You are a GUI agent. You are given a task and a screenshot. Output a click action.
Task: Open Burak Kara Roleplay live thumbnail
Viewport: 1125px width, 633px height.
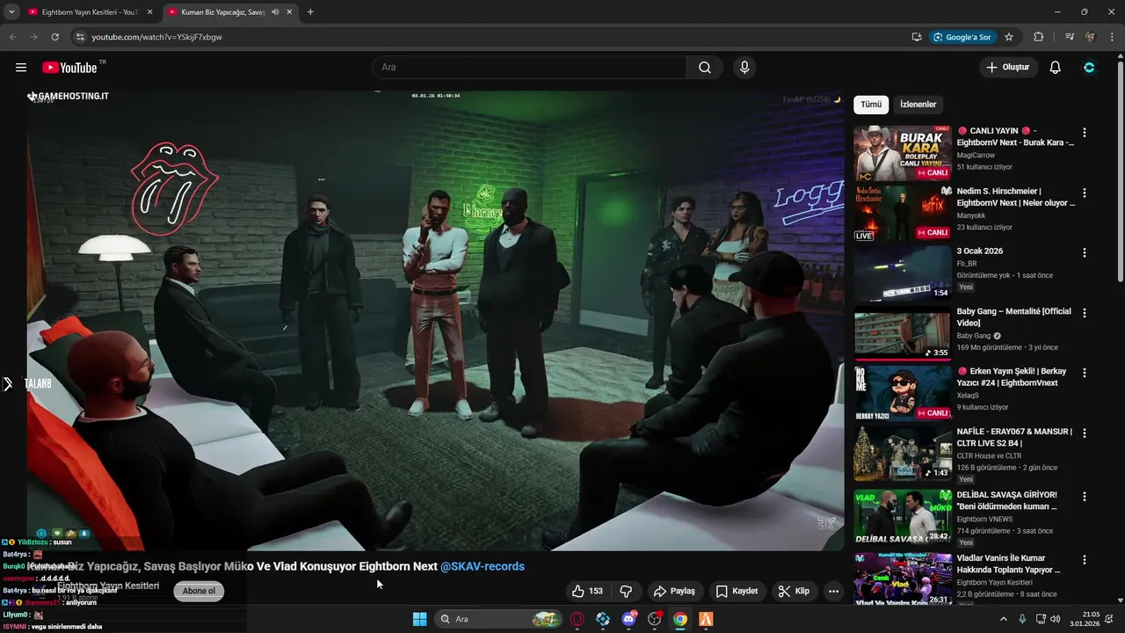[x=903, y=153]
